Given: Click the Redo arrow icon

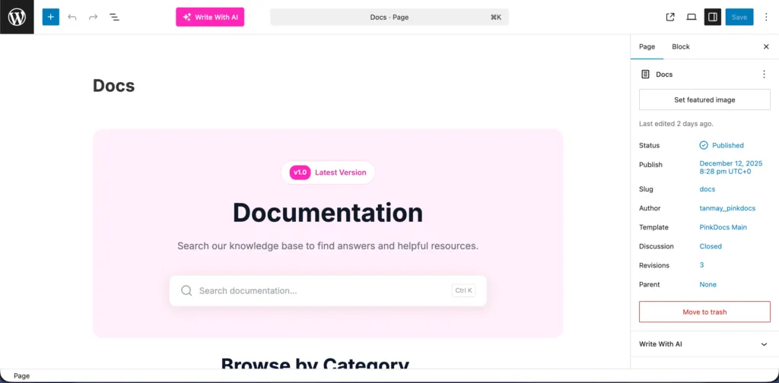Looking at the screenshot, I should click(x=93, y=17).
